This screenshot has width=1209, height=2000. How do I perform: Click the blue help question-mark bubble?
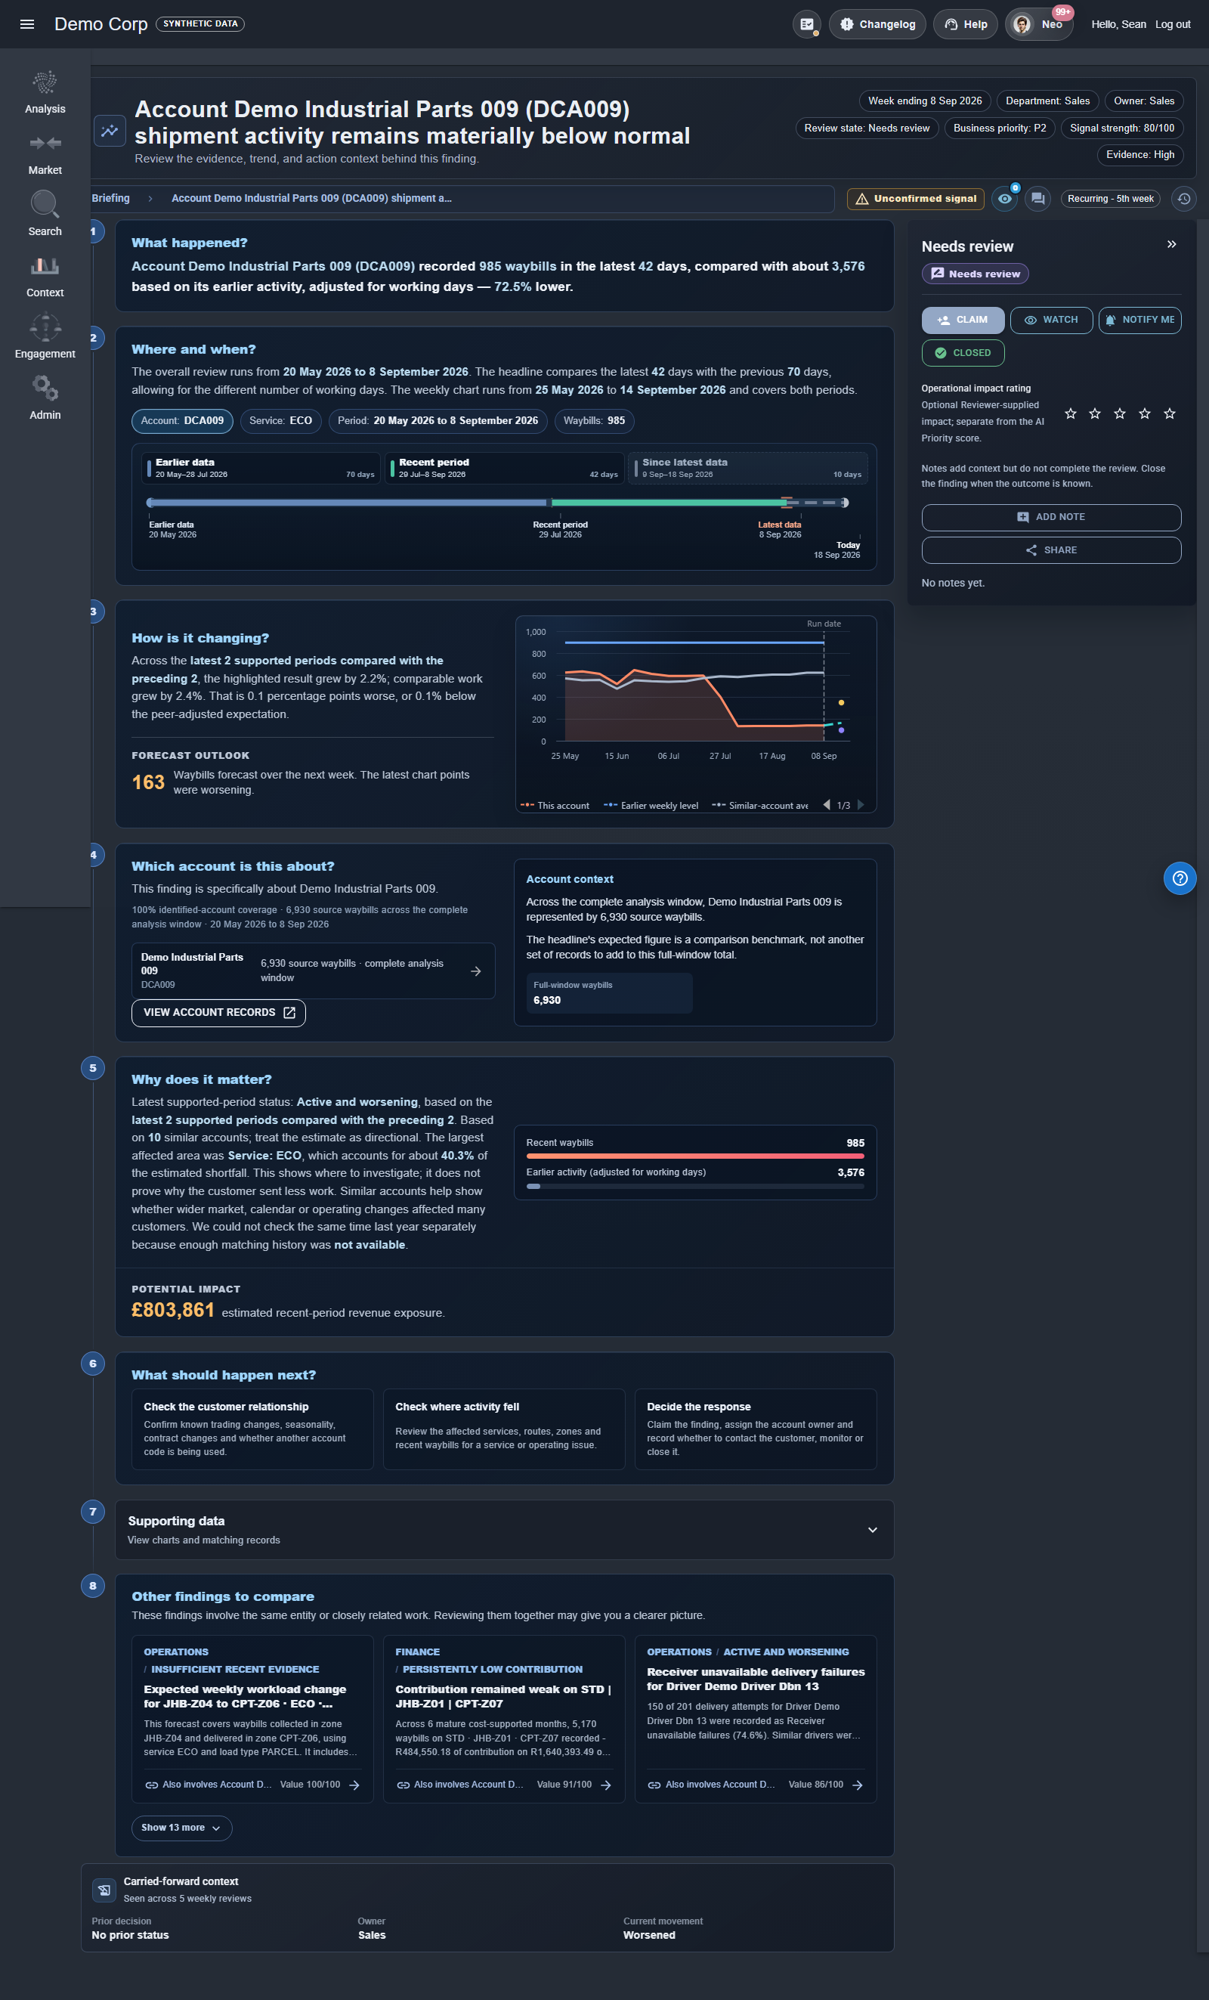[x=1180, y=878]
